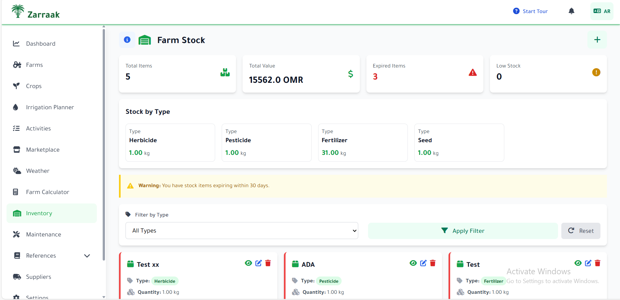Click the sidebar vertical scrollbar
The height and width of the screenshot is (300, 620).
[x=104, y=143]
